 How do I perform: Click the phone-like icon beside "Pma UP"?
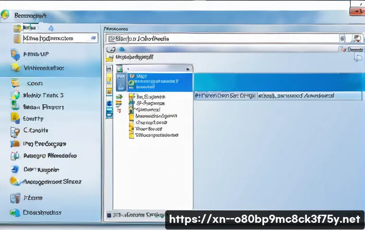click(x=15, y=54)
